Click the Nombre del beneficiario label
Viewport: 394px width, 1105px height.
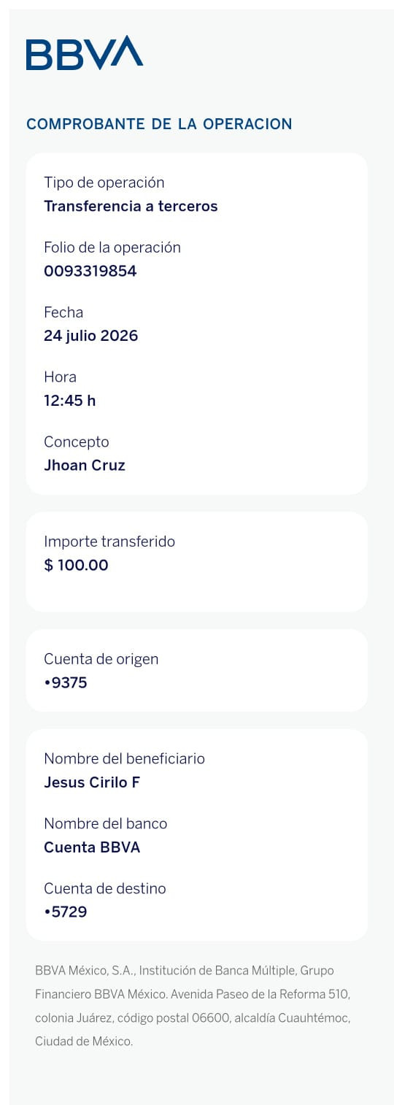(x=124, y=758)
